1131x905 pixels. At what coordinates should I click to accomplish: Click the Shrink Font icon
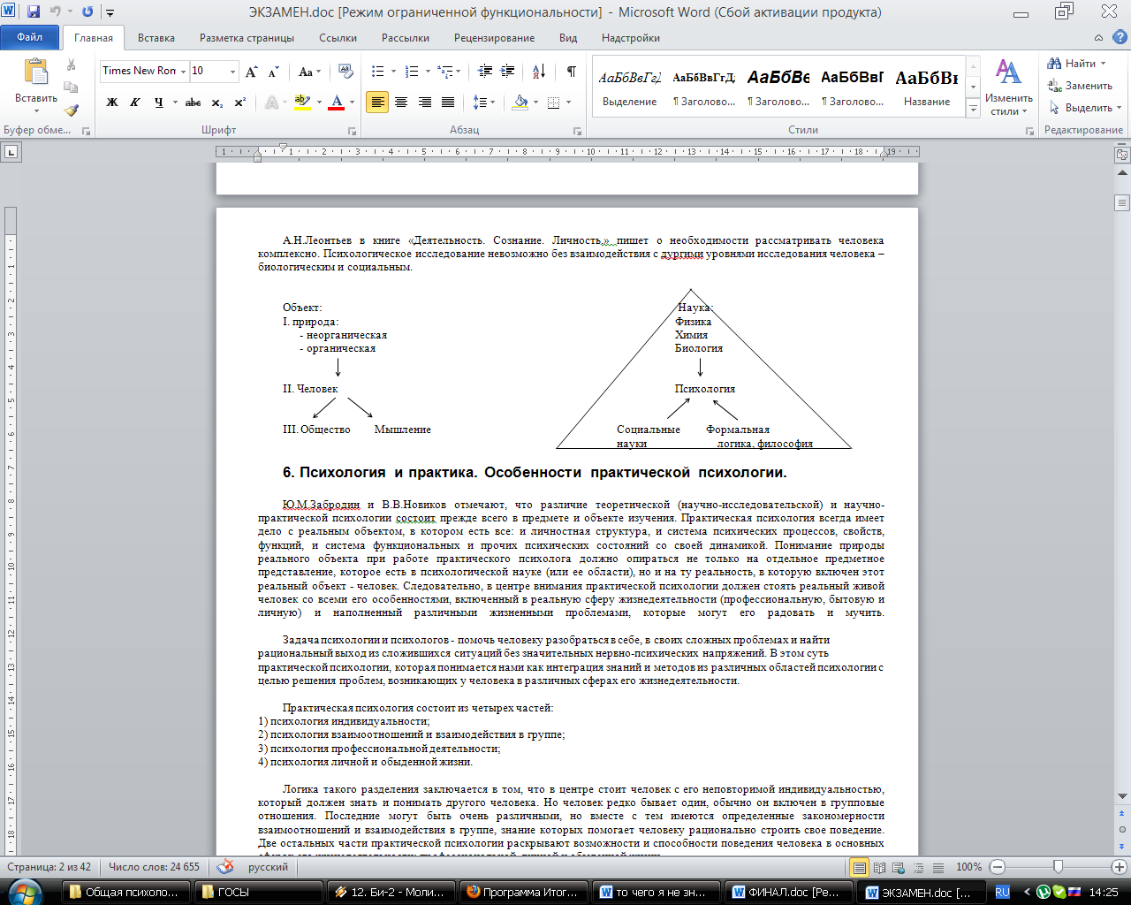pyautogui.click(x=273, y=72)
